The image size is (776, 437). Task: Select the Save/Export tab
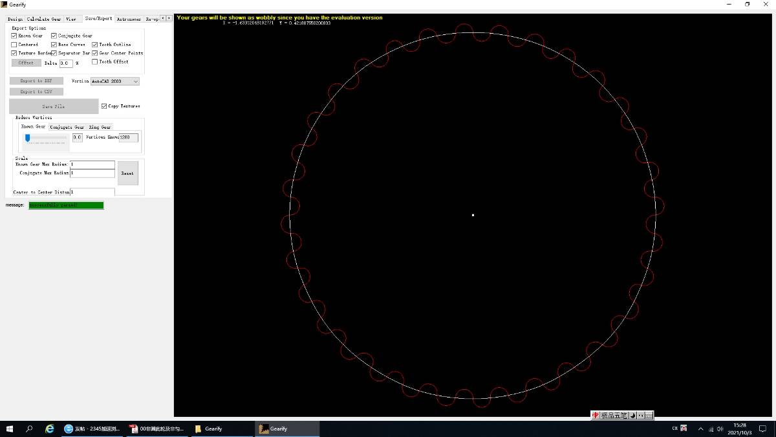[99, 18]
